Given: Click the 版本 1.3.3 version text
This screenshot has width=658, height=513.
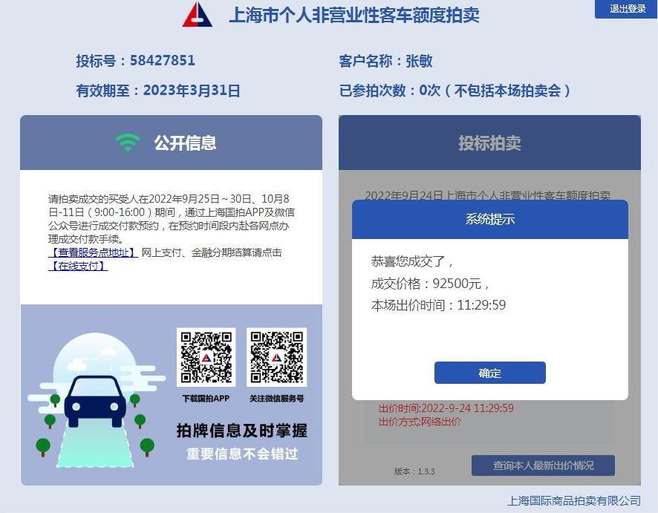Looking at the screenshot, I should 414,471.
